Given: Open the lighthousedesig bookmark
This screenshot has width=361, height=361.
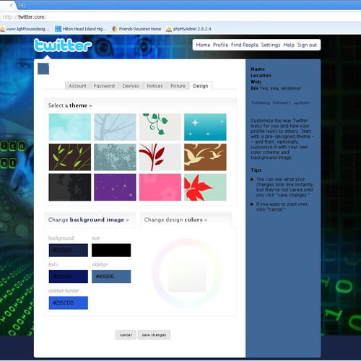Looking at the screenshot, I should point(25,29).
